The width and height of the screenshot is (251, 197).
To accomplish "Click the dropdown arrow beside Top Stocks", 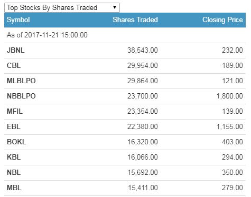I will [115, 7].
